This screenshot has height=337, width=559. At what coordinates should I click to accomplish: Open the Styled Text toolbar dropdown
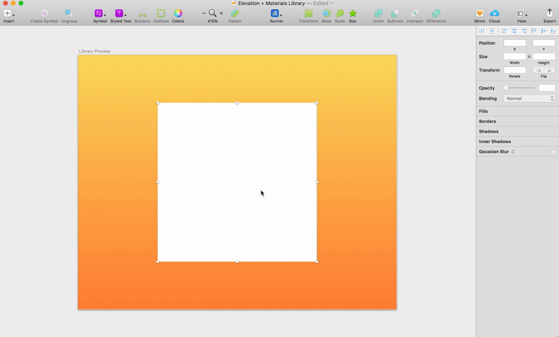(x=120, y=14)
